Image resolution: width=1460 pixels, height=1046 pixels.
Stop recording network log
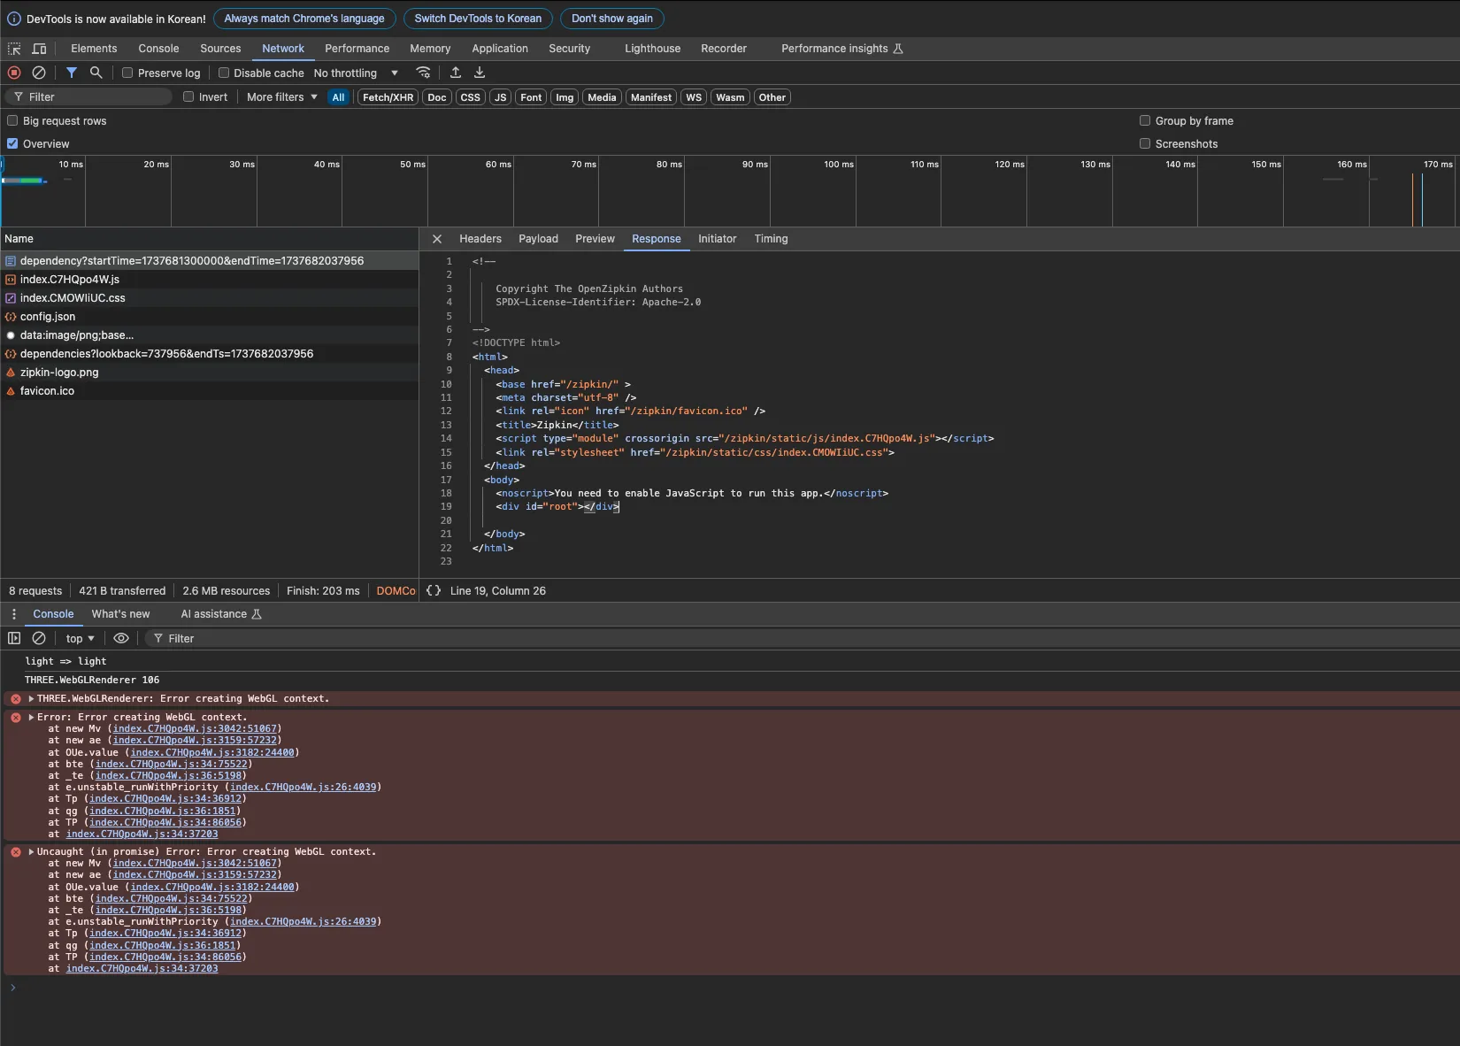pyautogui.click(x=14, y=73)
